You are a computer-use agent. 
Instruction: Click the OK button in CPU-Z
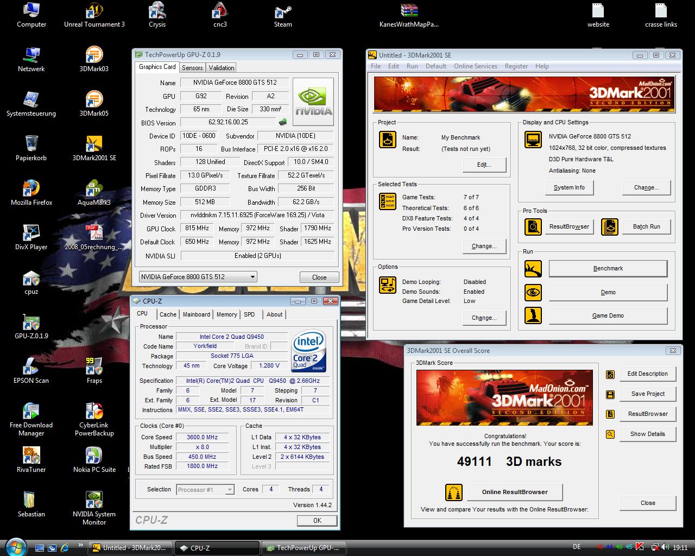317,520
